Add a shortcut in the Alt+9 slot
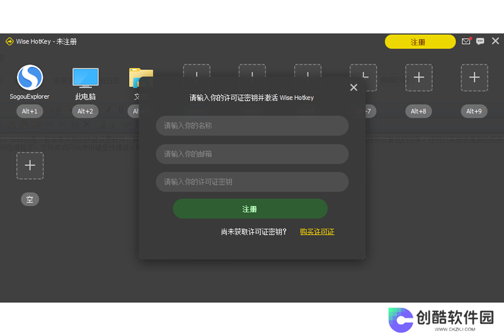 click(x=474, y=78)
